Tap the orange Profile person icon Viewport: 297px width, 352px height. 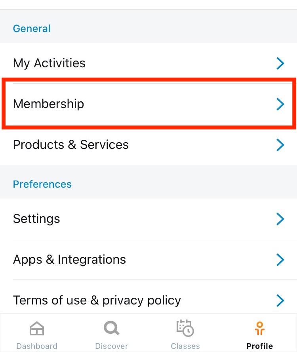(x=260, y=329)
